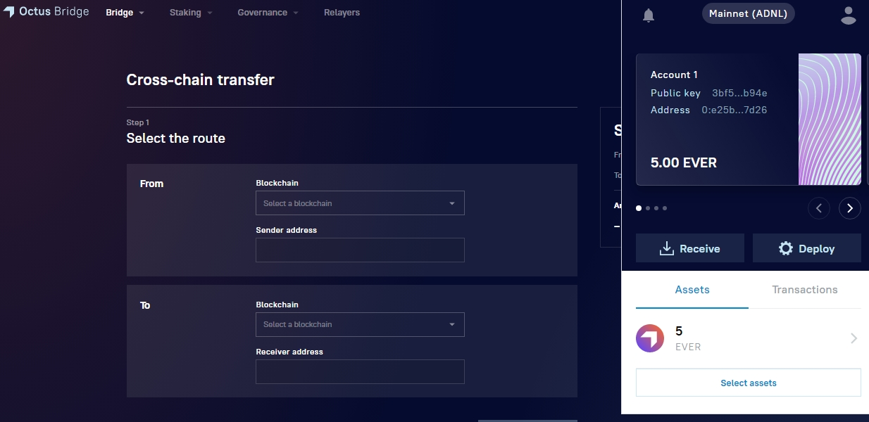This screenshot has height=422, width=869.
Task: Show previous account with left arrow
Action: (x=818, y=207)
